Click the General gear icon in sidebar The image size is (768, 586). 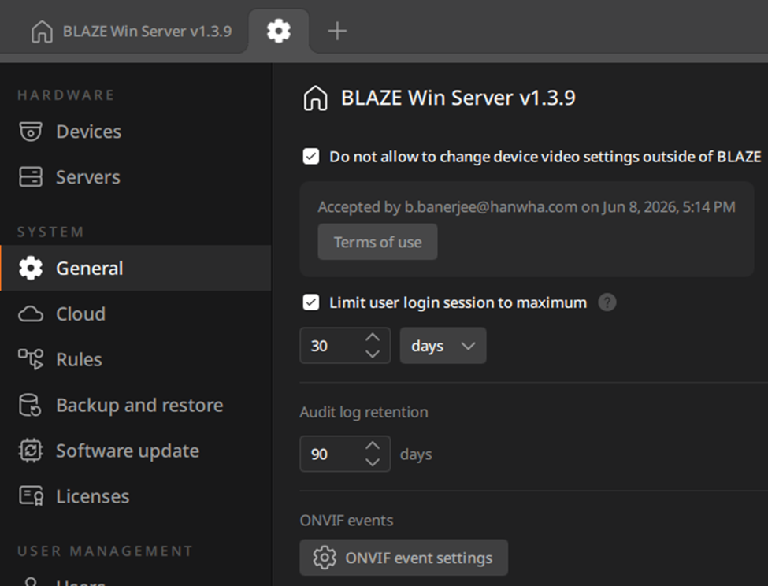[x=31, y=269]
